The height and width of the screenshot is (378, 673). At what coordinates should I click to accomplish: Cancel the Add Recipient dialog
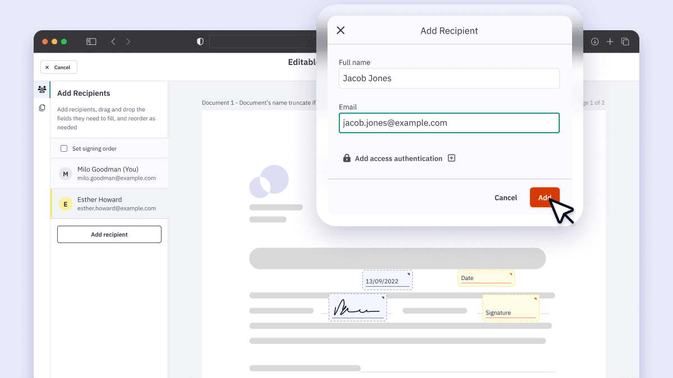pos(506,198)
